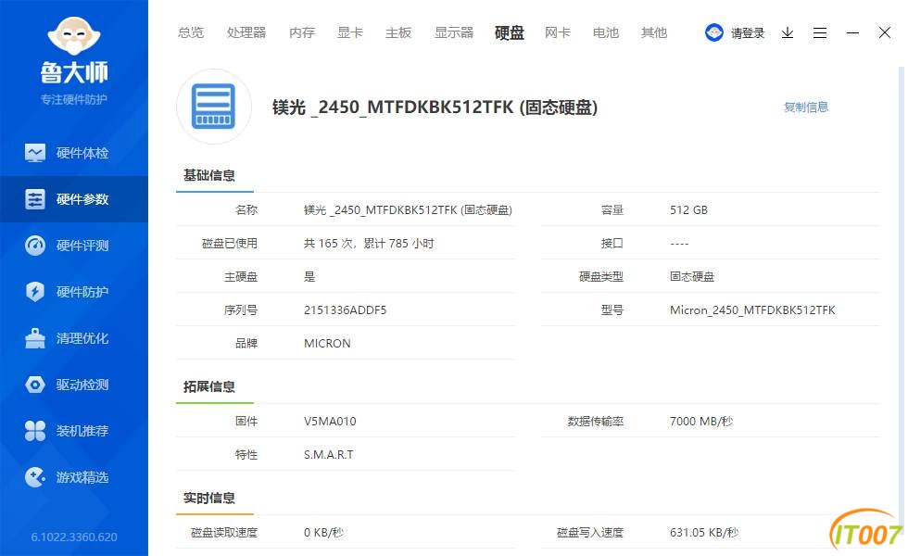Screen dimensions: 908x556
Task: Select the 硬盘 tab
Action: click(x=510, y=32)
